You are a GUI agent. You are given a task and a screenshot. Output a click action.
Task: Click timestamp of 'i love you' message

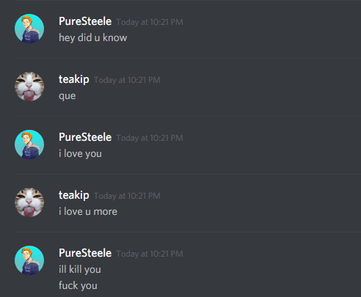coord(150,138)
